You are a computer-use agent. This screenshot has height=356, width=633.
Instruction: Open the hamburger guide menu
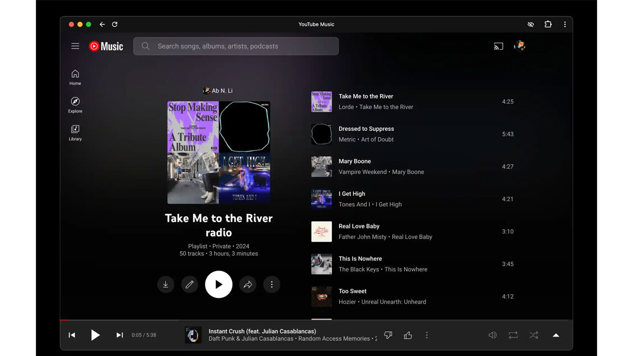pos(75,46)
